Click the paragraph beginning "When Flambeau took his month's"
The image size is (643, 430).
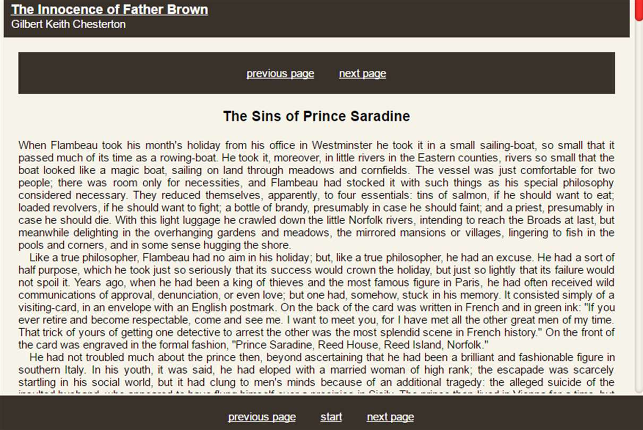316,195
